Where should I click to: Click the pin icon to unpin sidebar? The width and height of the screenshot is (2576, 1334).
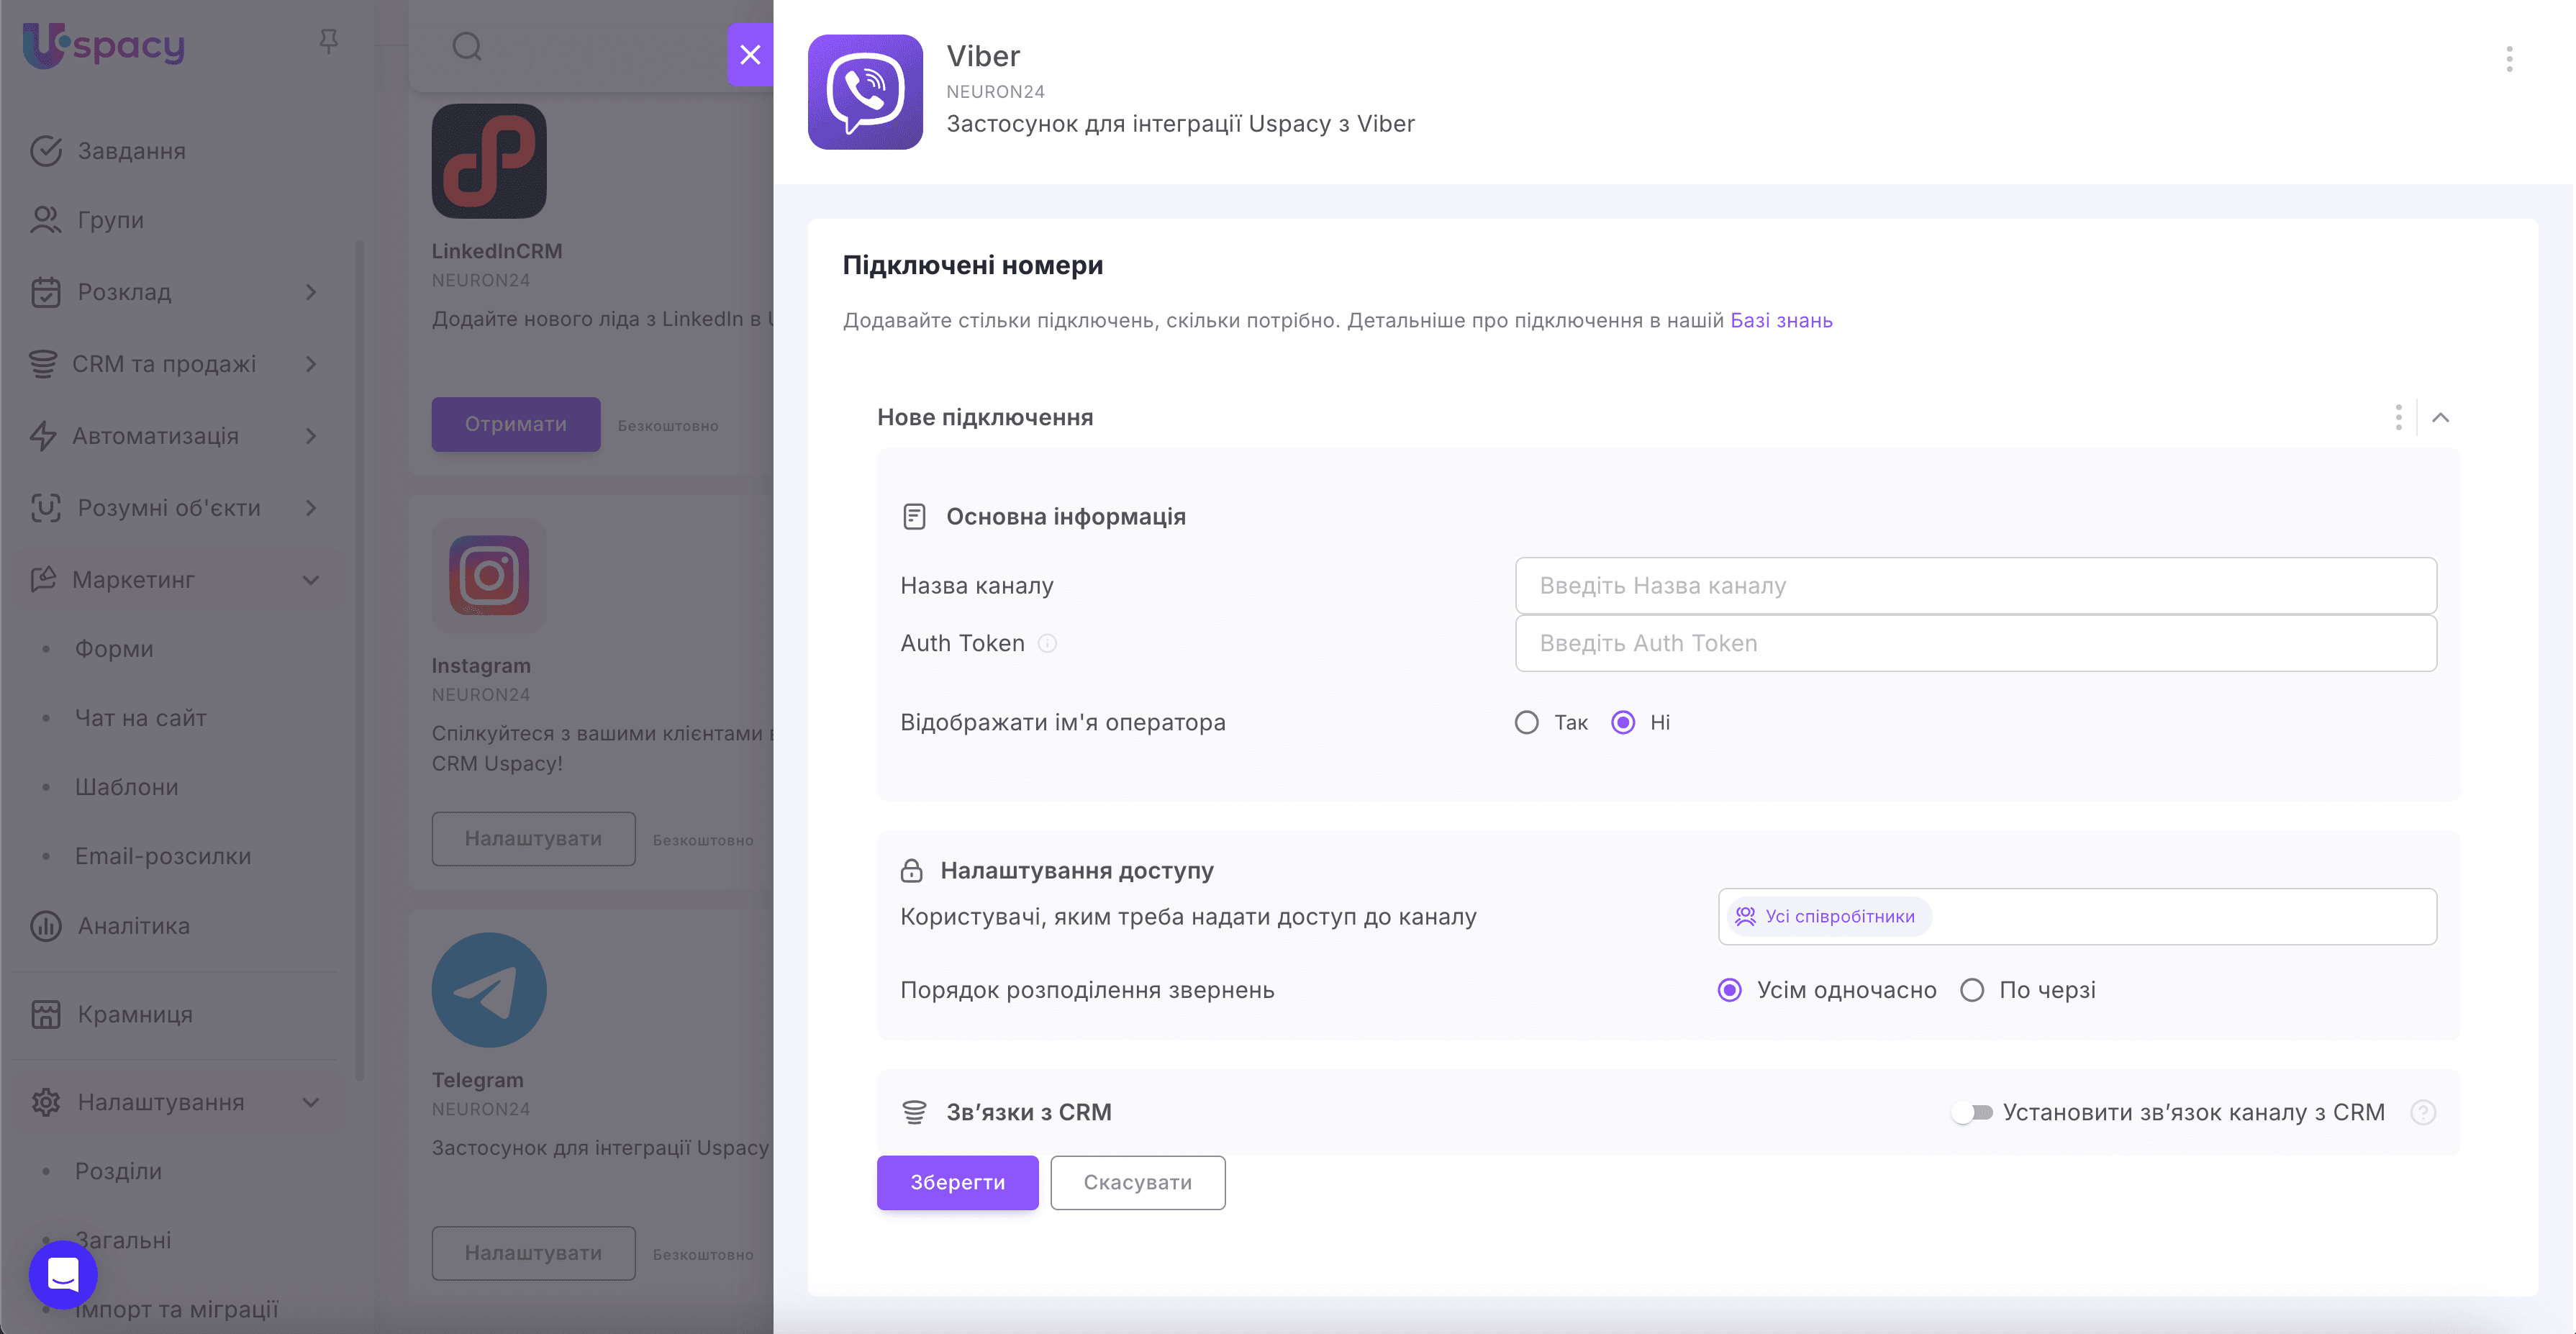pyautogui.click(x=328, y=40)
